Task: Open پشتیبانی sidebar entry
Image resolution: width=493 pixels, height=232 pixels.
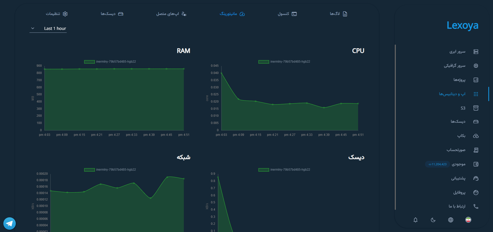Action: point(458,178)
